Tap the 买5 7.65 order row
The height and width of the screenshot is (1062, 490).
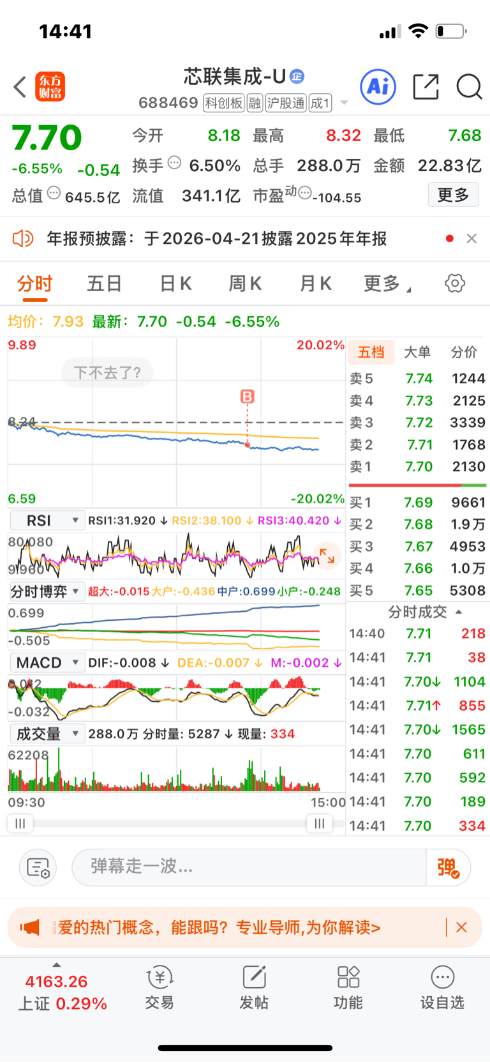[418, 591]
